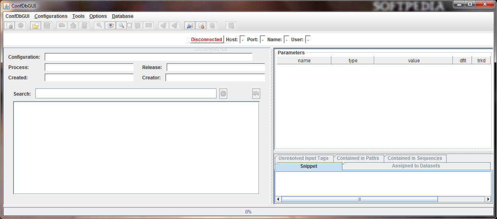Disconnect from database using the red-minus database icon
Image resolution: width=497 pixels, height=219 pixels.
coord(201,25)
